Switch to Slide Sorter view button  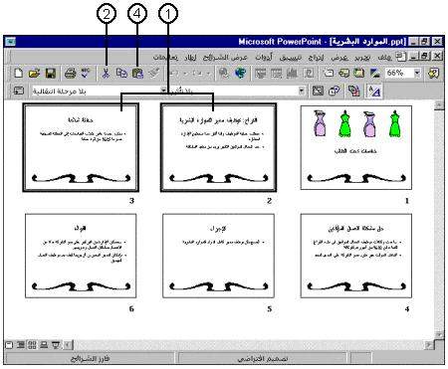tap(32, 345)
